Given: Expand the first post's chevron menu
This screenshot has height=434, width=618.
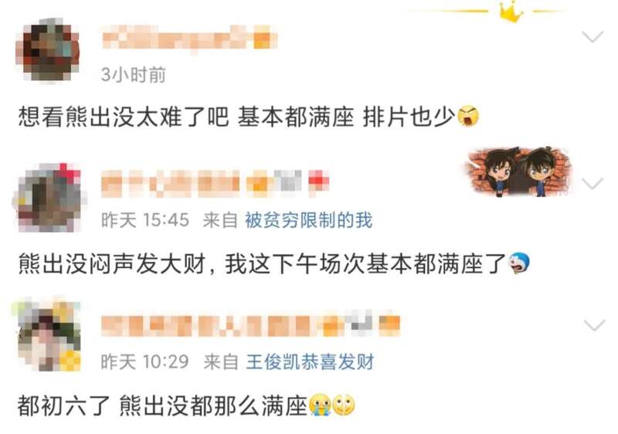Looking at the screenshot, I should coord(593,37).
